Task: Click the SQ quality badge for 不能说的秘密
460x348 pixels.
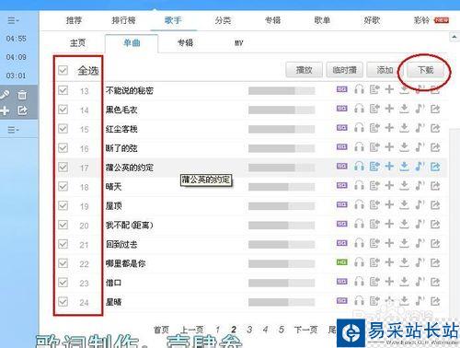Action: [342, 89]
